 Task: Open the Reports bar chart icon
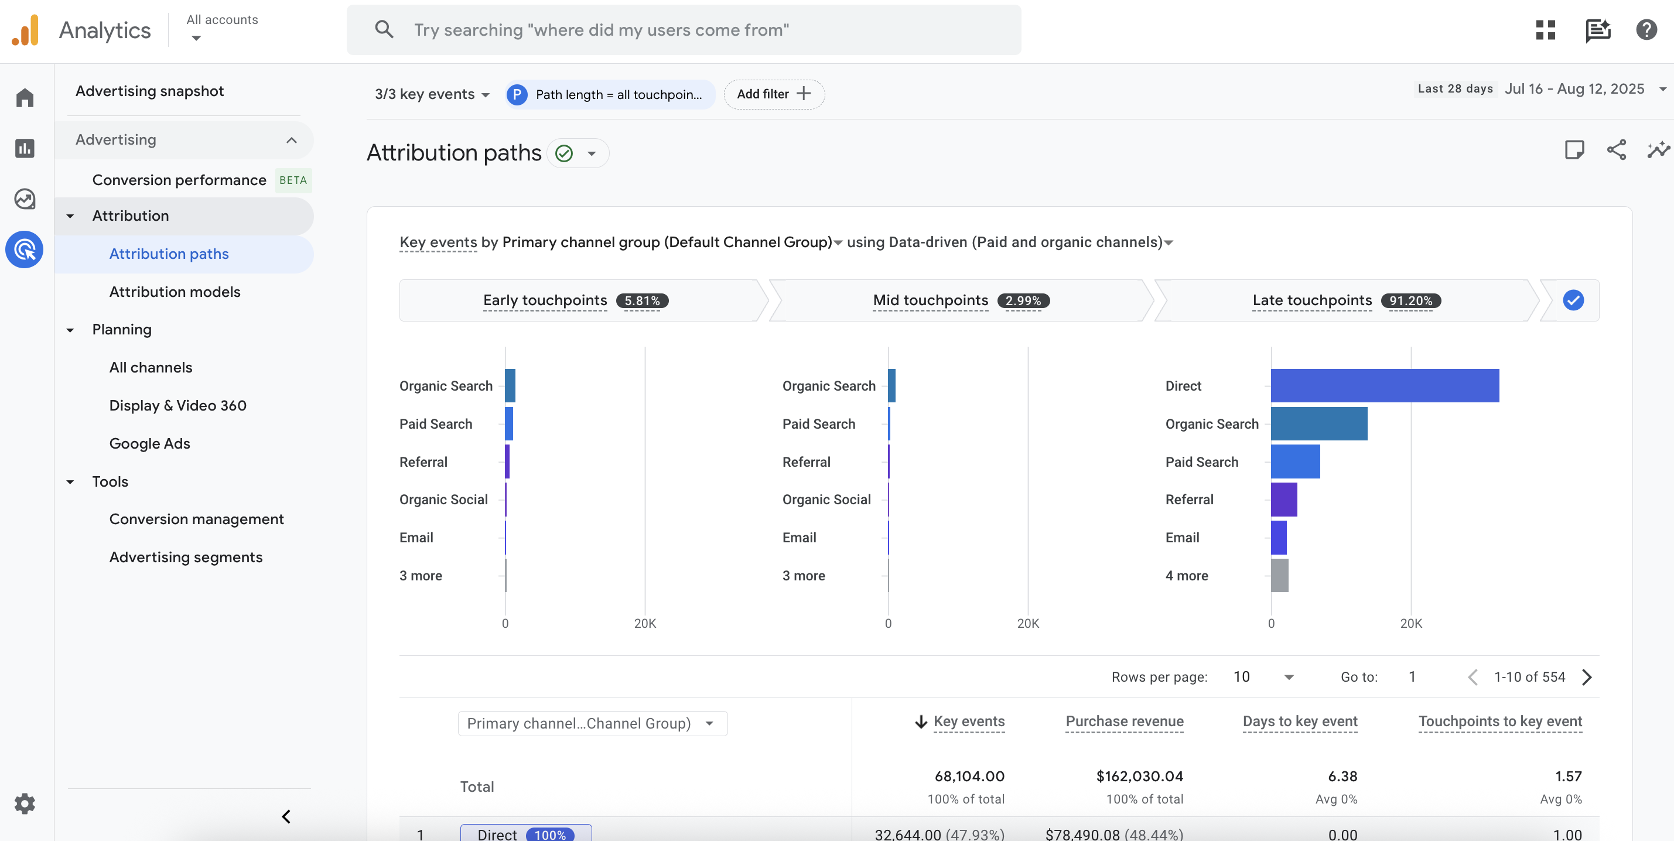[25, 148]
